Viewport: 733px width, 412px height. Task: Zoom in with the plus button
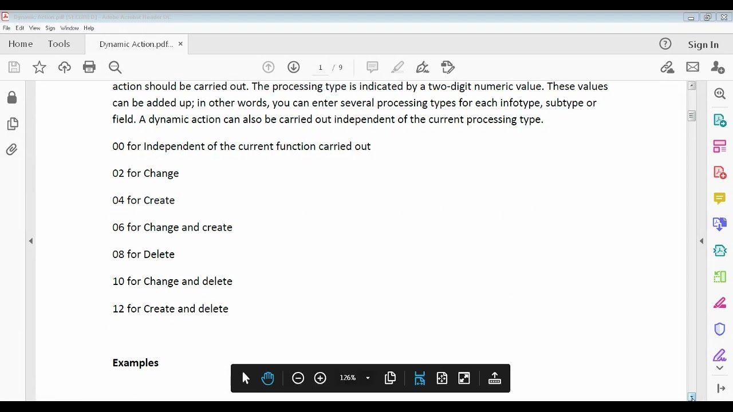click(320, 378)
